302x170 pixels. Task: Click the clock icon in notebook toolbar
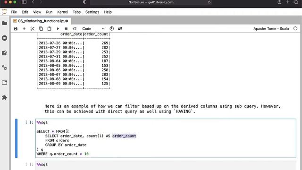pos(111,28)
